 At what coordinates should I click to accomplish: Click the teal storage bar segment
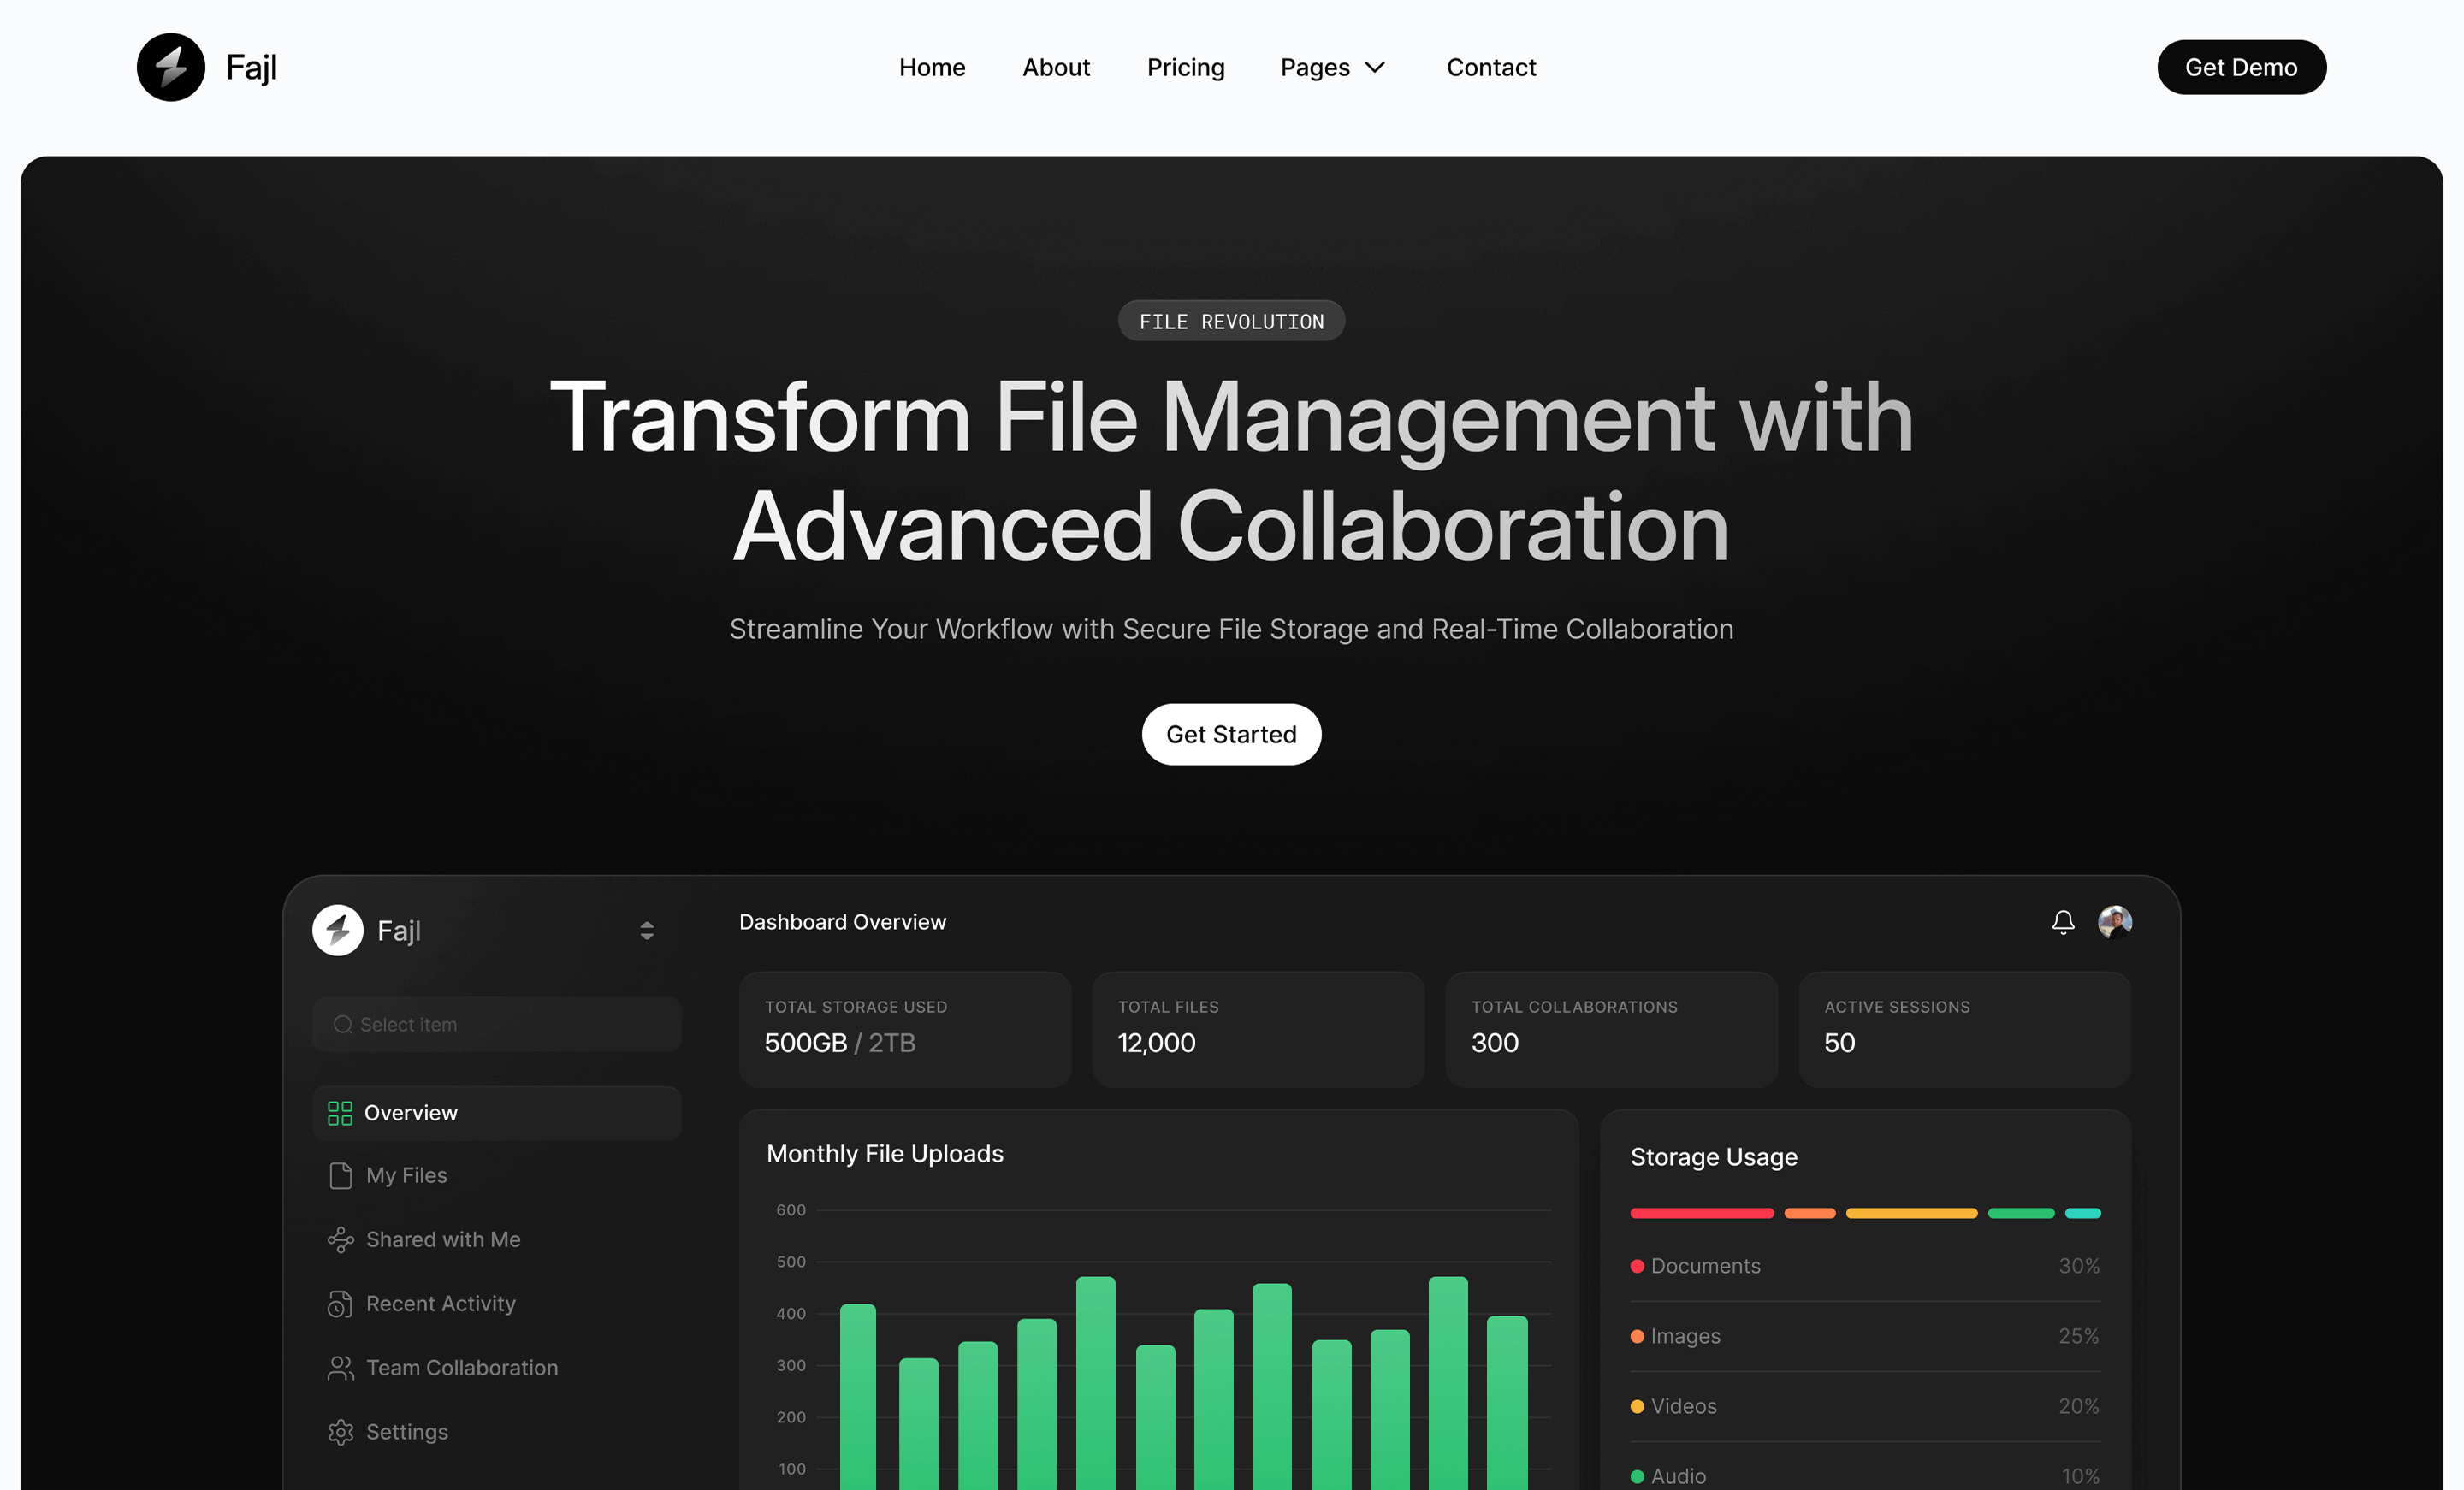coord(2083,1213)
